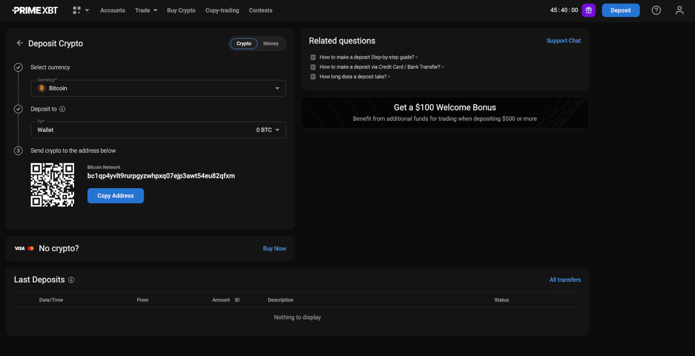Click the ID column header
The image size is (695, 356).
[237, 300]
